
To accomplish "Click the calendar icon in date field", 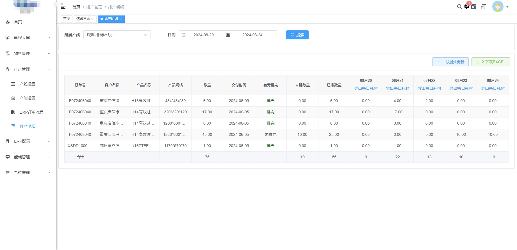I will click(184, 35).
